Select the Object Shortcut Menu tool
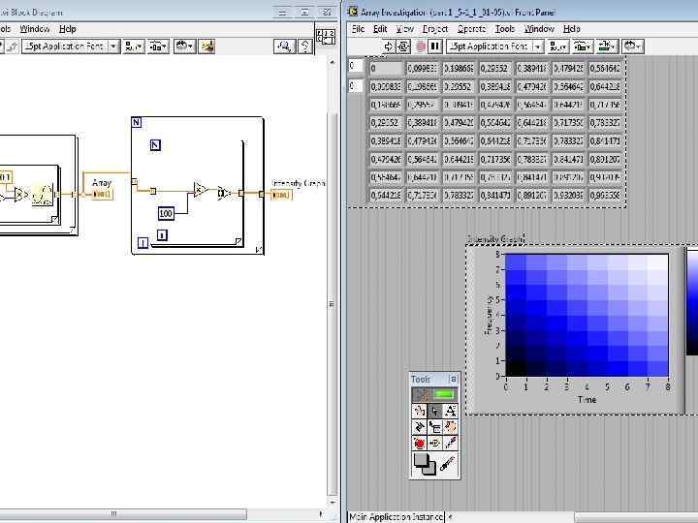The height and width of the screenshot is (523, 698). pos(434,427)
